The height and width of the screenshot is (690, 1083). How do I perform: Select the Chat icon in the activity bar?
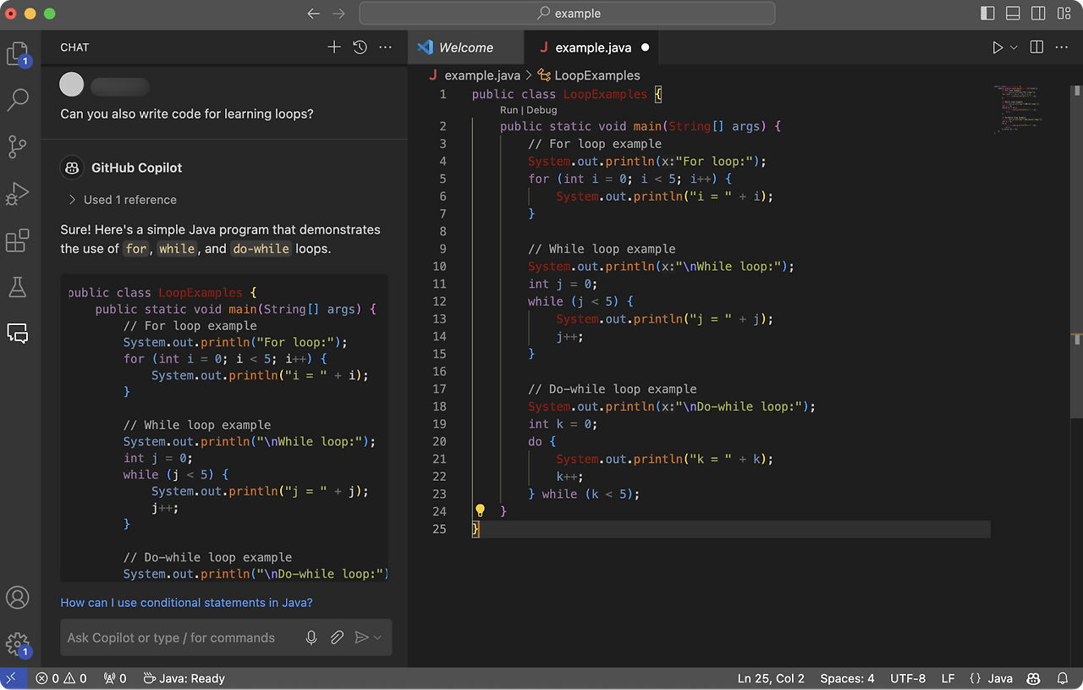pyautogui.click(x=18, y=333)
